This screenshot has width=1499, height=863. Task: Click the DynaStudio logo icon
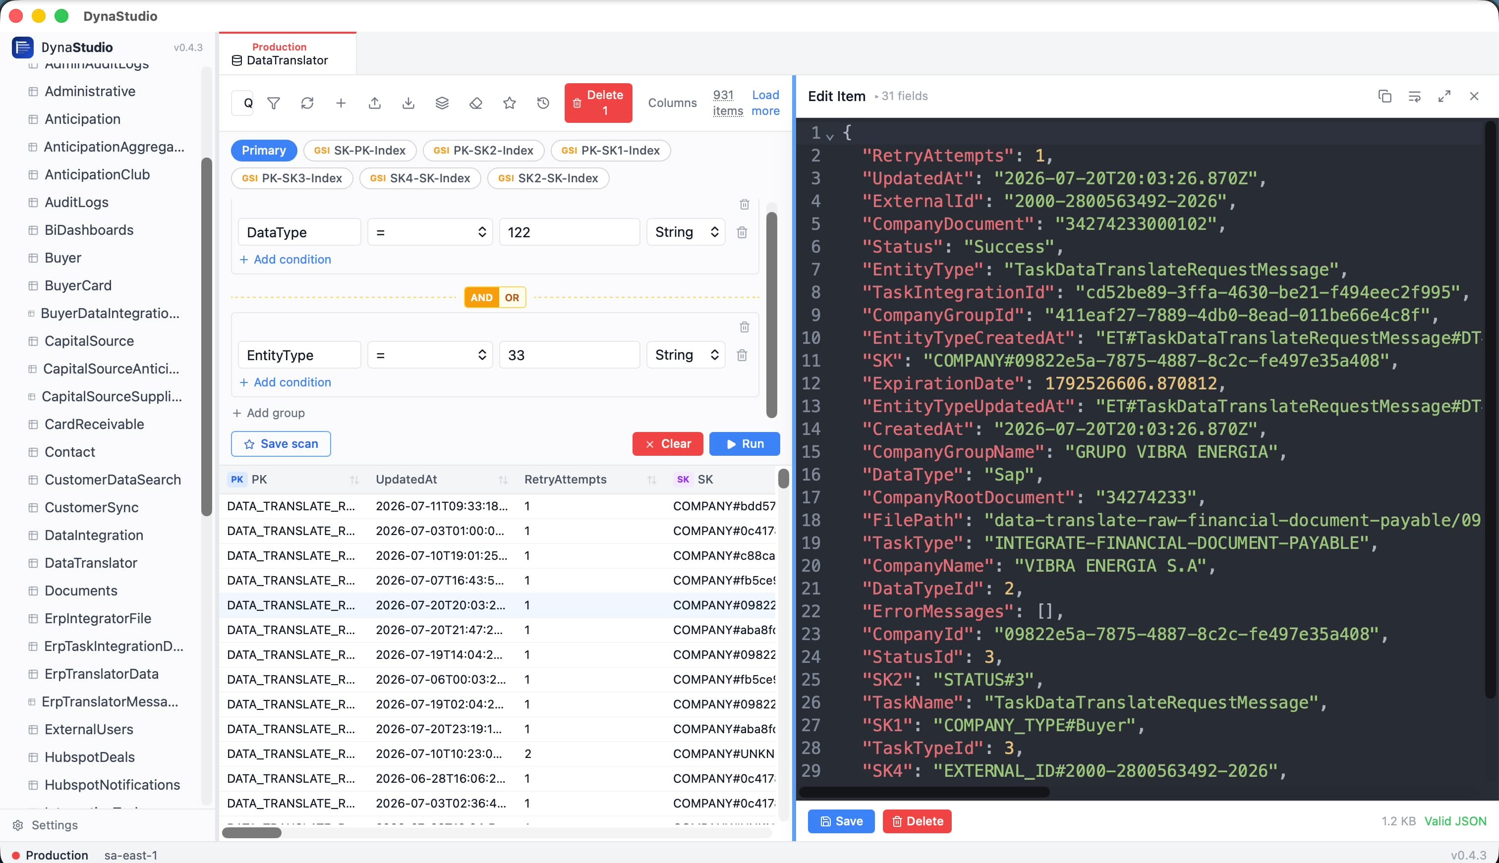[x=22, y=48]
